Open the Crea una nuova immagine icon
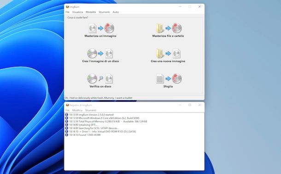Image resolution: width=281 pixels, height=174 pixels. click(168, 53)
